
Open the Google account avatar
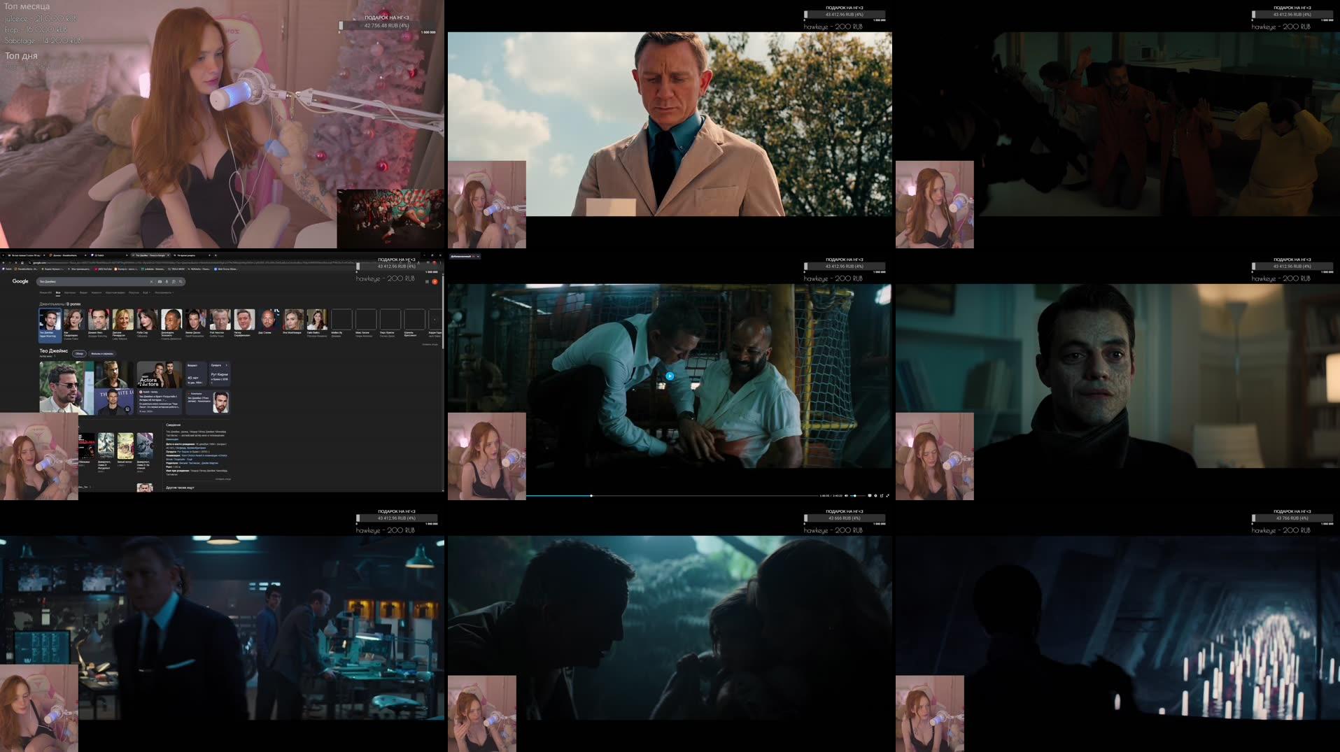(x=435, y=282)
